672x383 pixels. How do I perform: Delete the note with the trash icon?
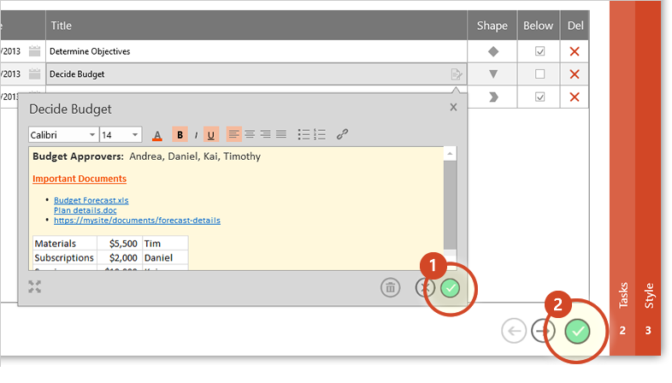coord(390,288)
